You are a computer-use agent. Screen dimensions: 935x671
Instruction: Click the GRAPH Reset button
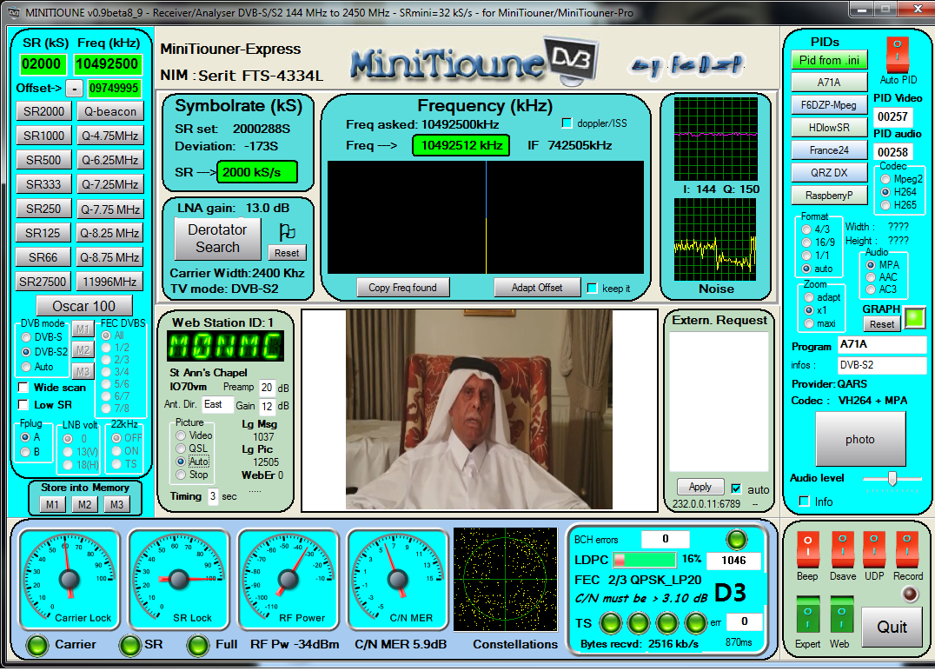pos(882,324)
